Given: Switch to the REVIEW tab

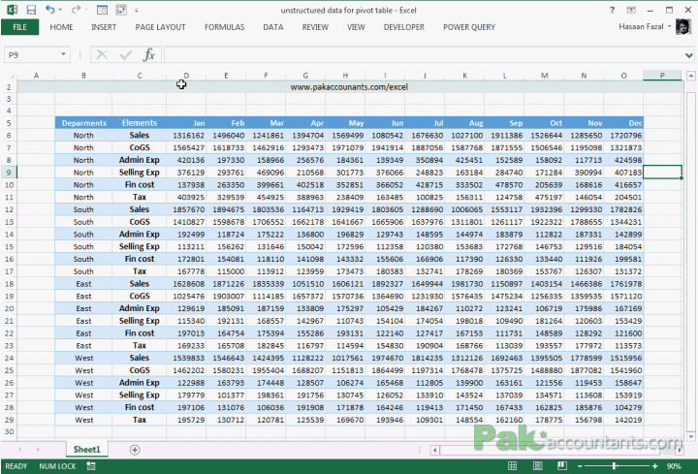Looking at the screenshot, I should (315, 27).
